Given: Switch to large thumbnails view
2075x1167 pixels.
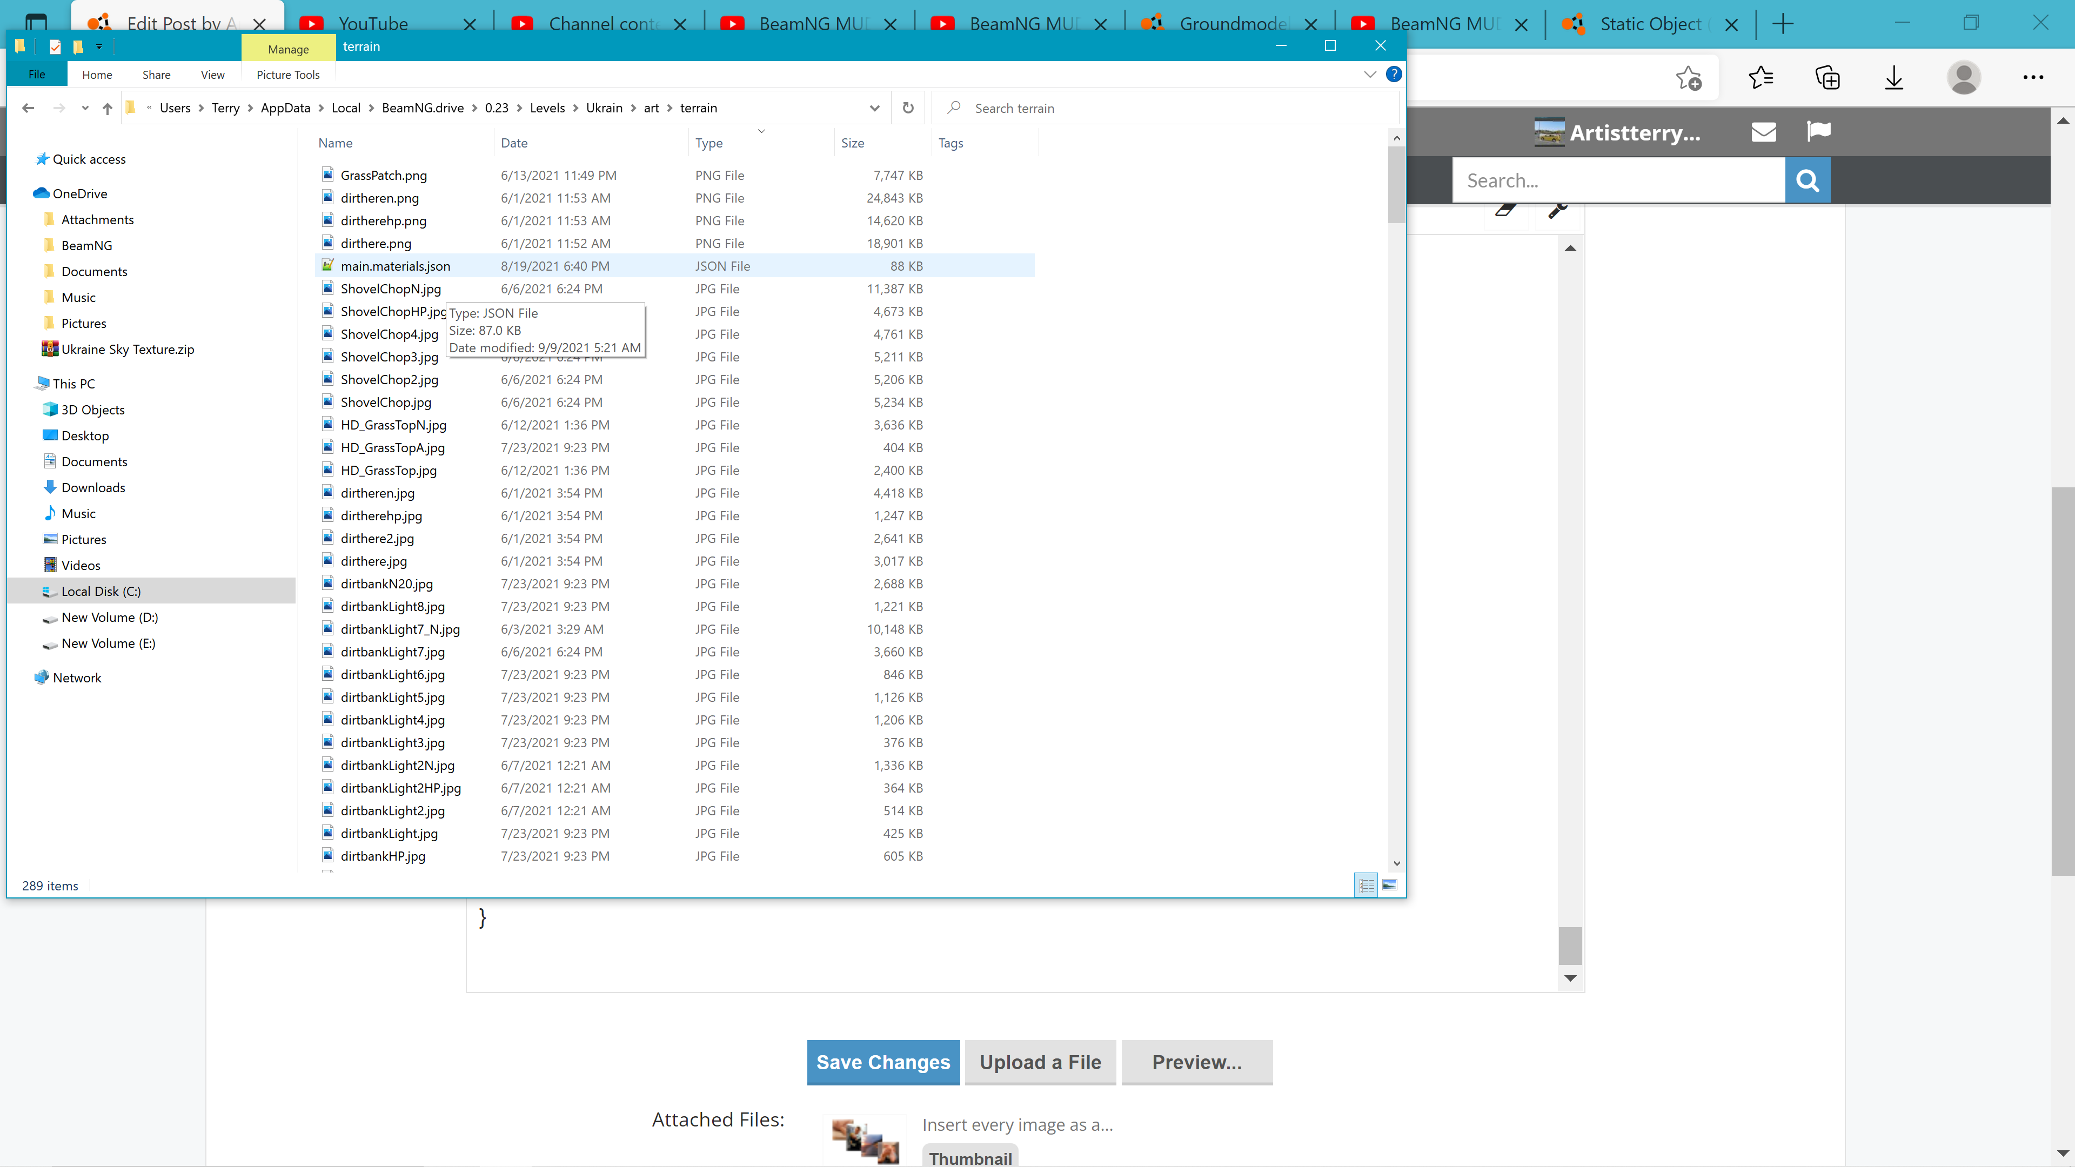Looking at the screenshot, I should [x=1389, y=885].
